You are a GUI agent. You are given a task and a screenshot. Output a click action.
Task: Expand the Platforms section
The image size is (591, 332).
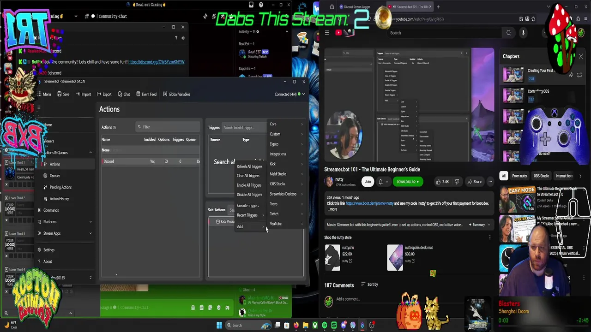coord(90,222)
